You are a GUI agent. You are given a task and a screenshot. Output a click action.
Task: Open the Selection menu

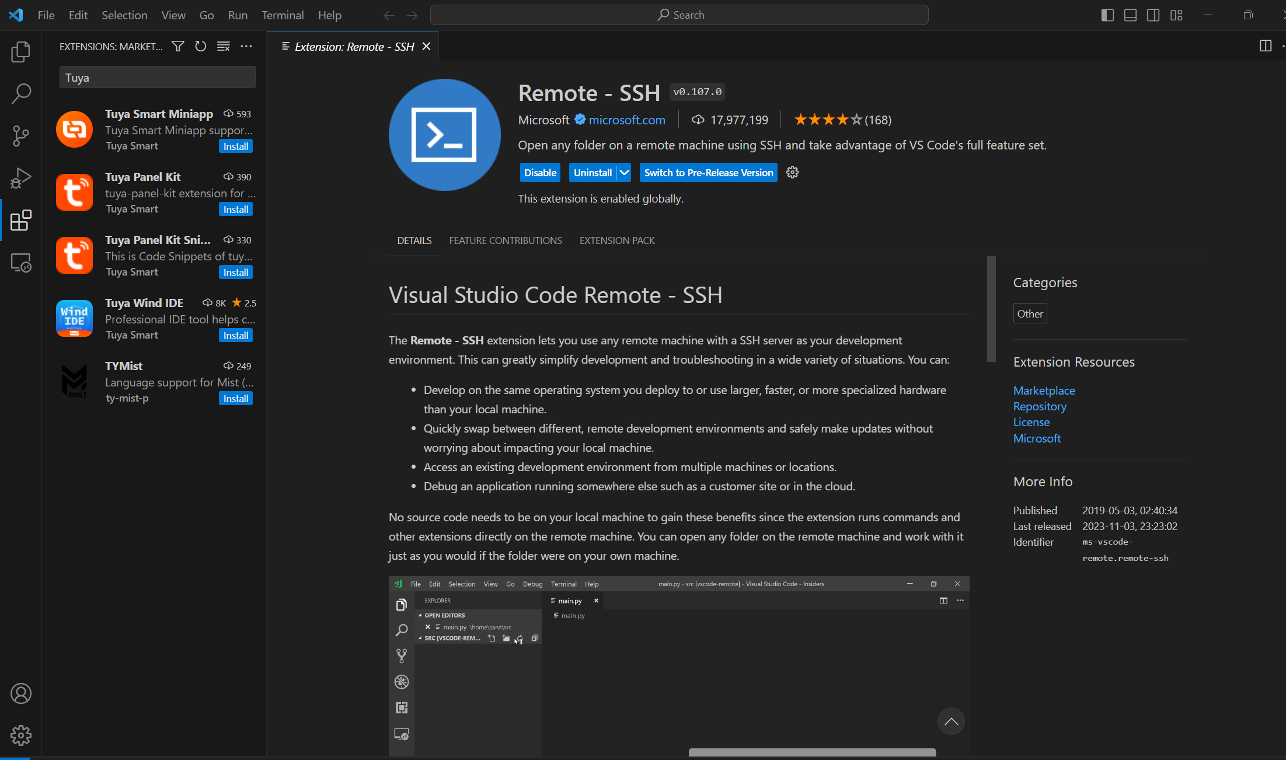click(x=124, y=15)
